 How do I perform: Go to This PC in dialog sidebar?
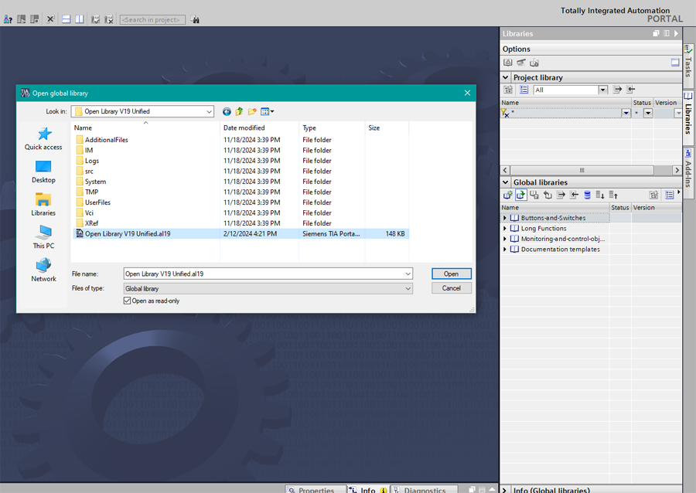click(43, 237)
